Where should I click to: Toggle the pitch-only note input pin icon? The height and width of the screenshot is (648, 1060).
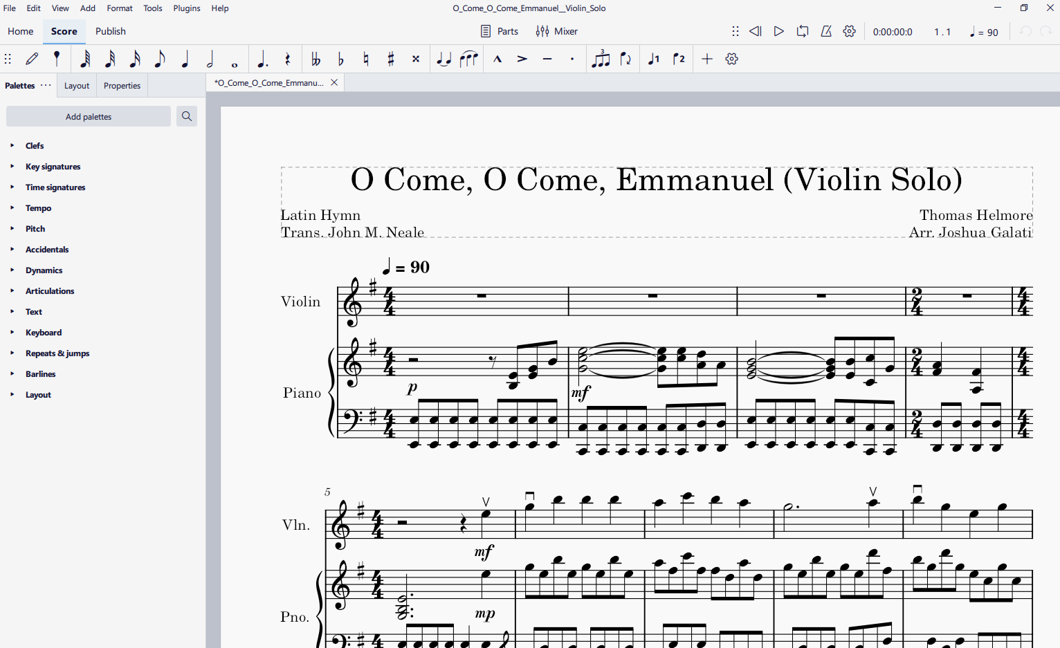point(57,59)
